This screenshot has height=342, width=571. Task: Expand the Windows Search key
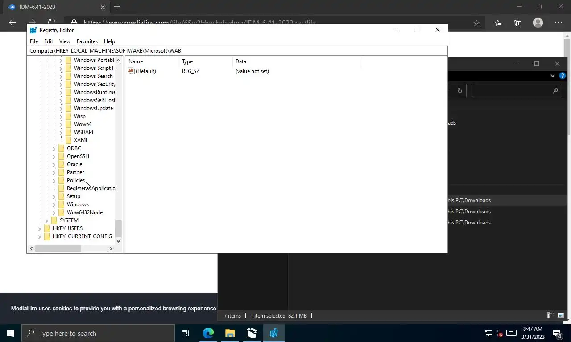[x=61, y=76]
